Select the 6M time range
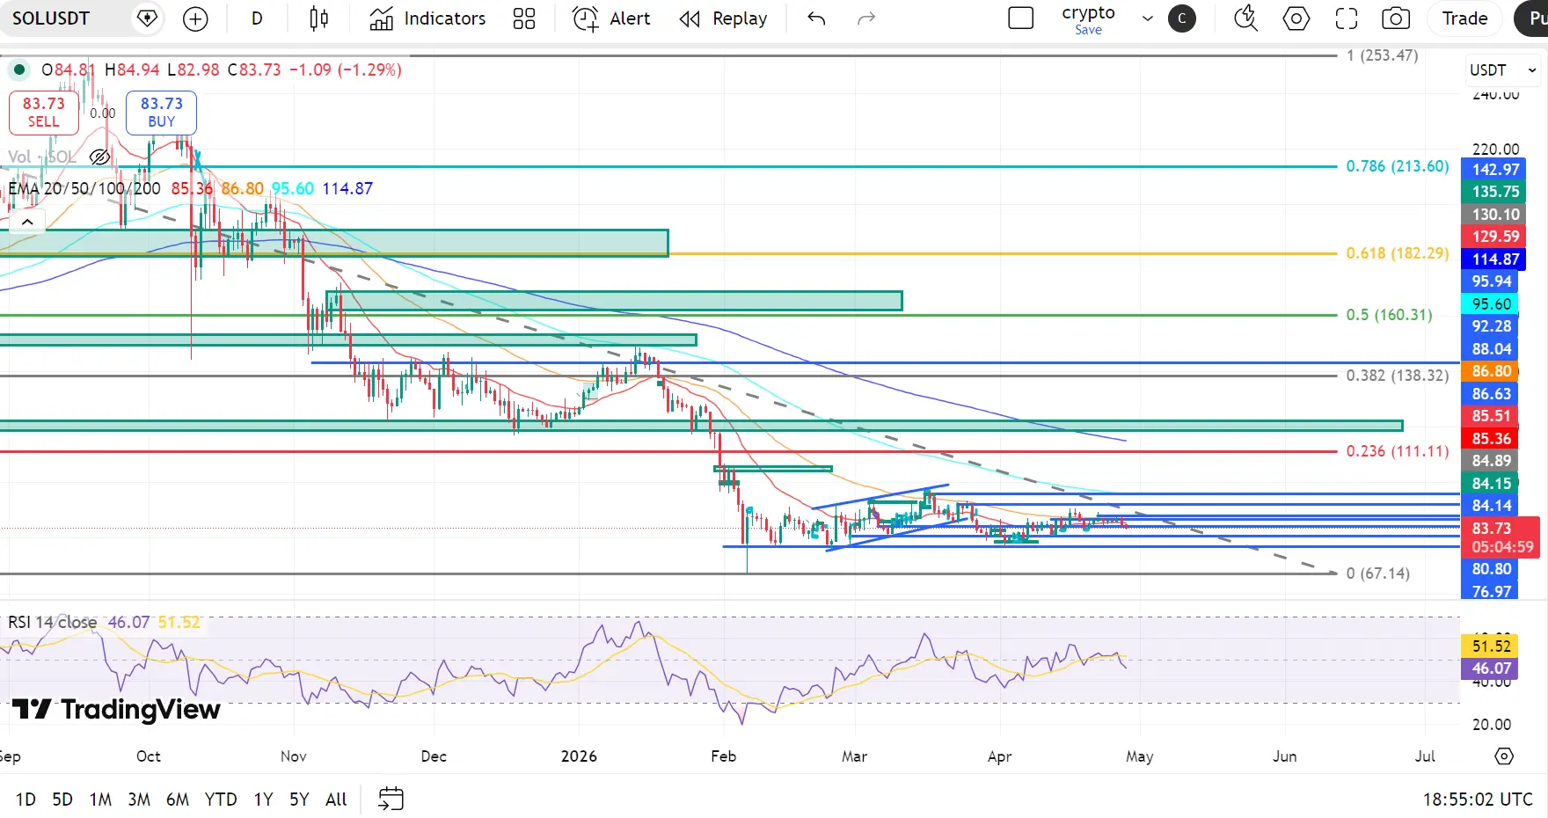The image size is (1548, 818). click(178, 800)
